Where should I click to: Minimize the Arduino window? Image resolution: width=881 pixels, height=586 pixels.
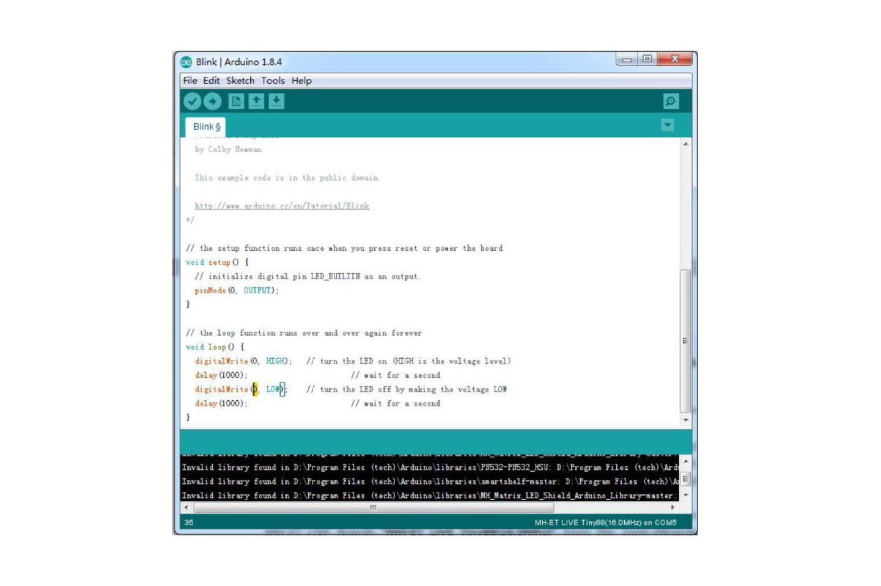click(627, 59)
